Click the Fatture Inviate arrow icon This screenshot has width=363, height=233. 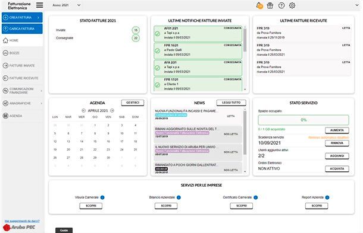click(5, 66)
